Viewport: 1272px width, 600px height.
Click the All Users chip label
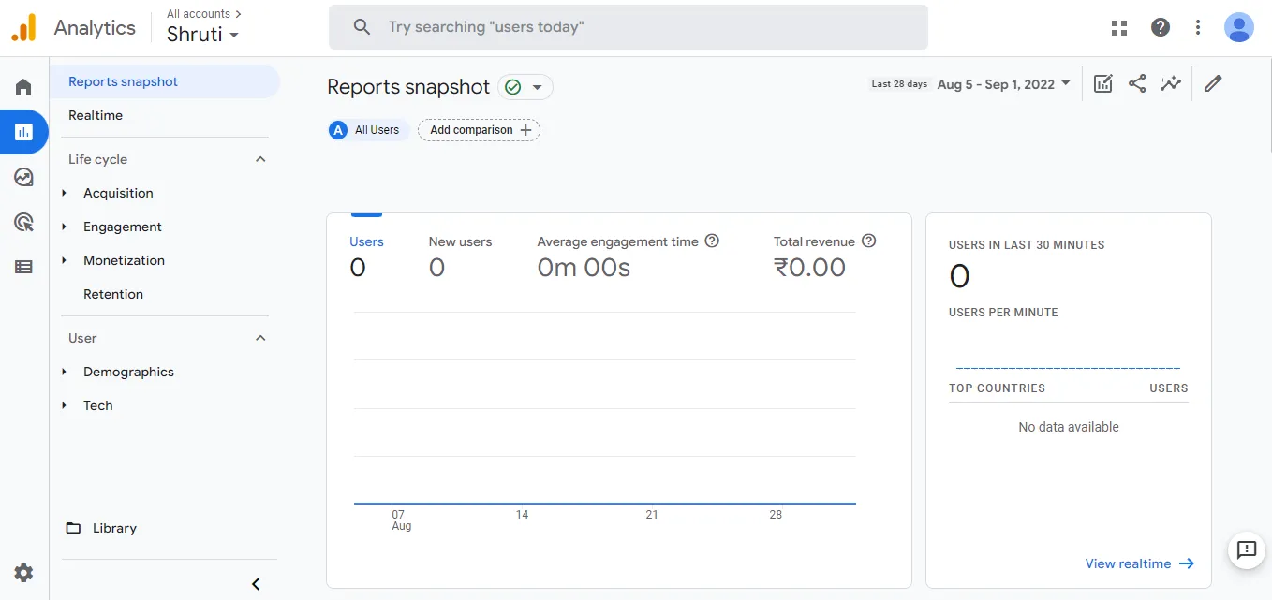(377, 130)
